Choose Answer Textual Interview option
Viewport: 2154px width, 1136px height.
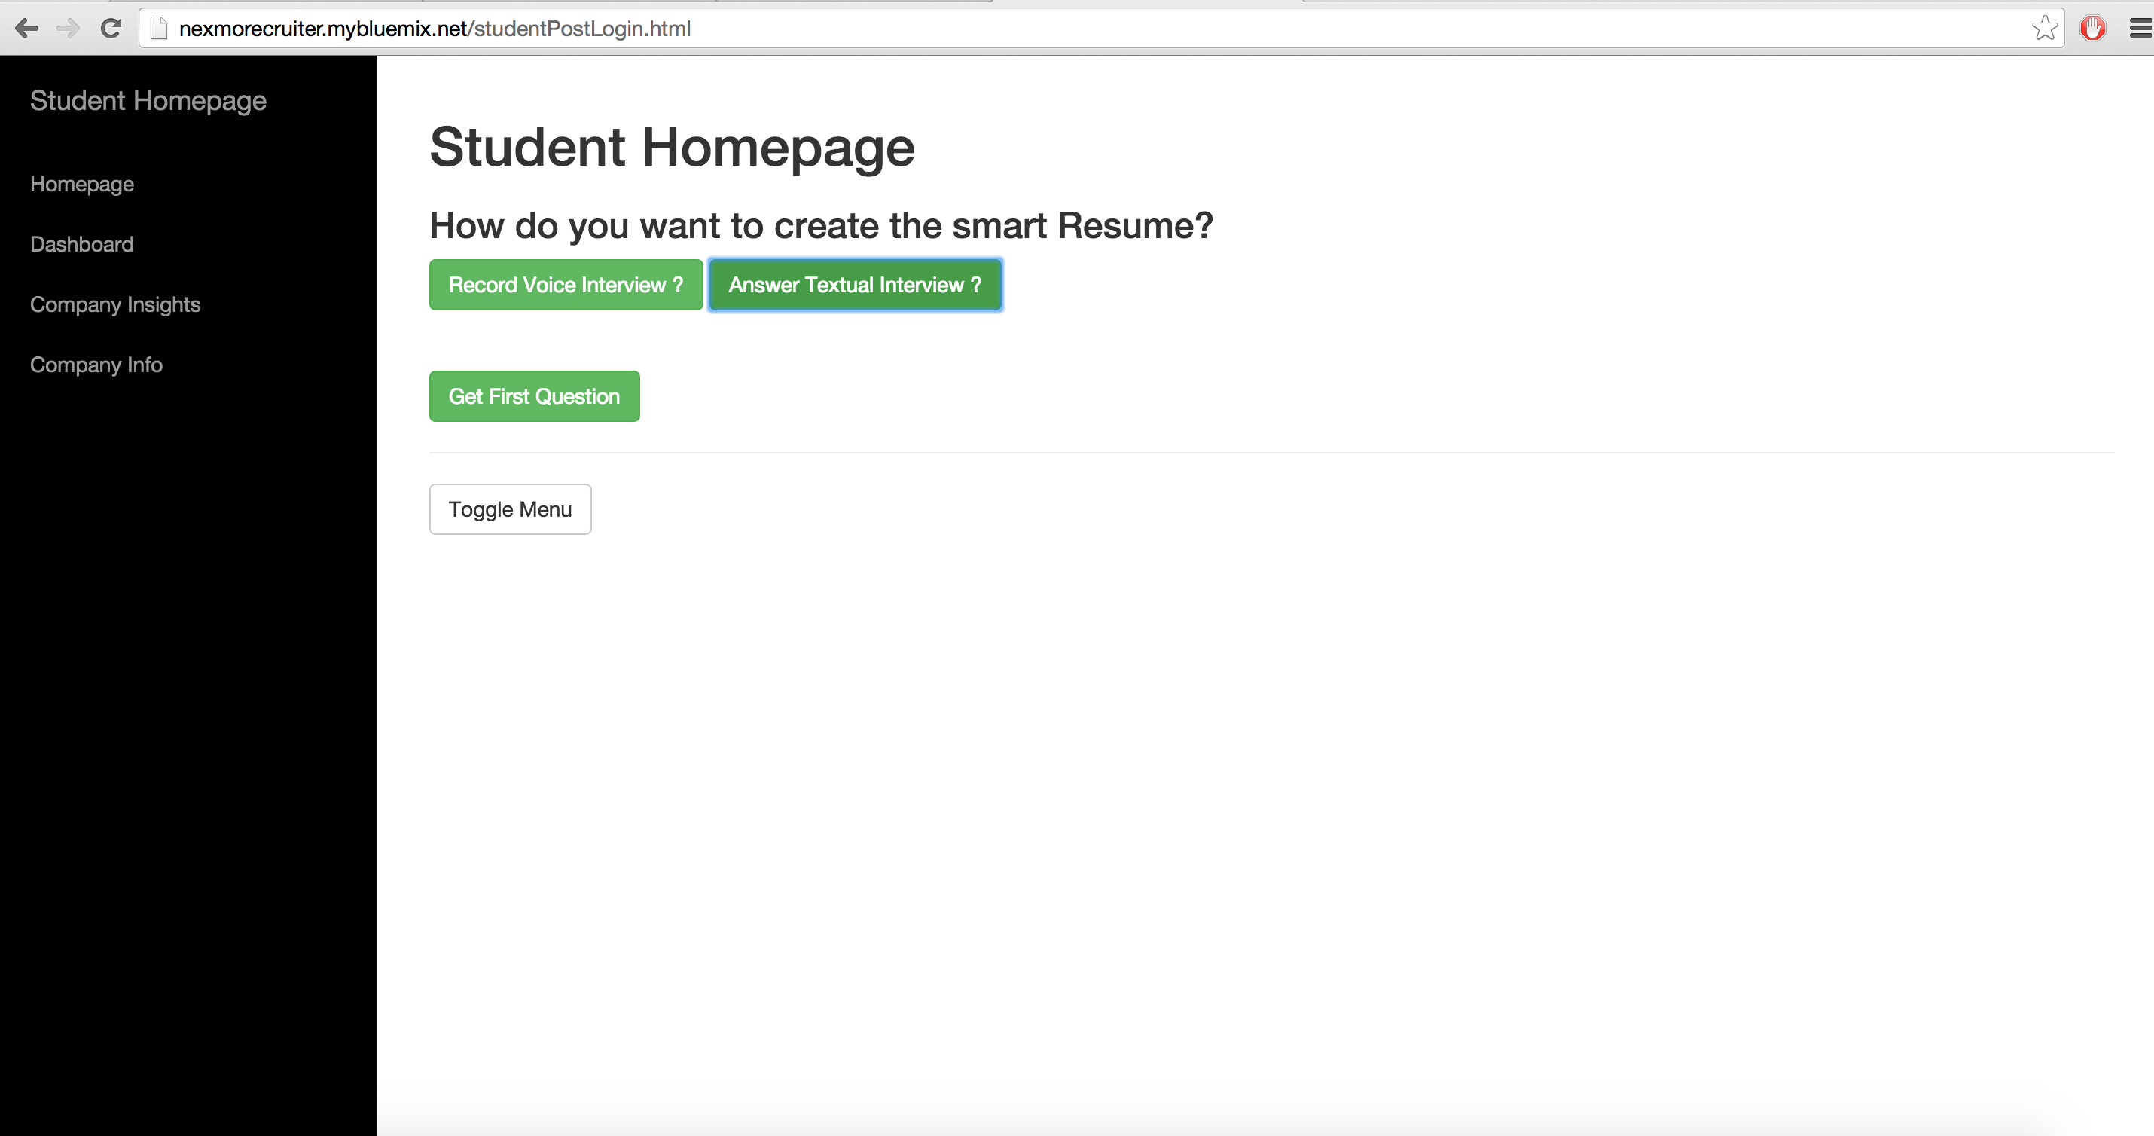point(855,286)
